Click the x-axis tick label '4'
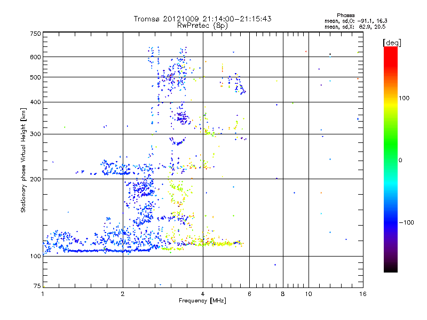 point(203,294)
